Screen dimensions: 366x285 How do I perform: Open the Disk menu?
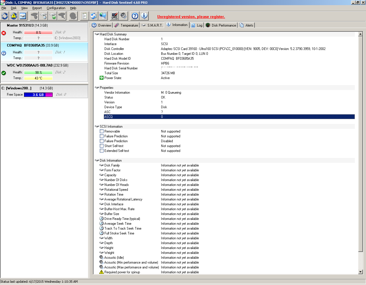click(14, 8)
